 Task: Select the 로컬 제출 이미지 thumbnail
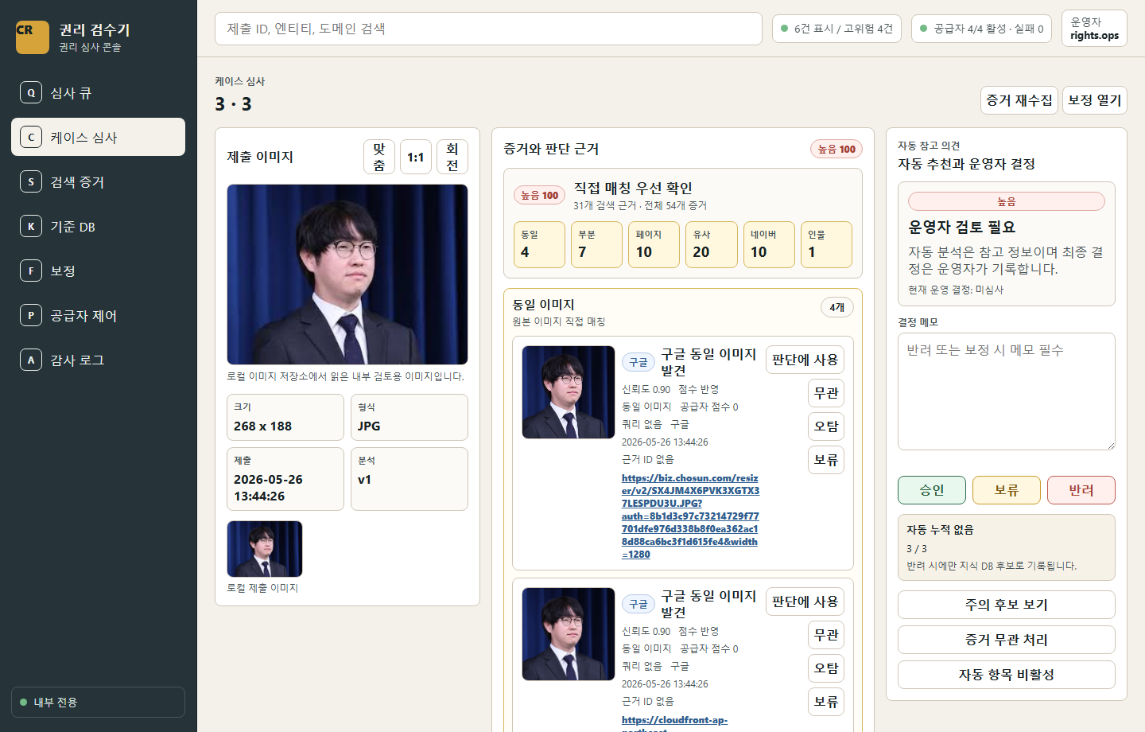coord(265,549)
